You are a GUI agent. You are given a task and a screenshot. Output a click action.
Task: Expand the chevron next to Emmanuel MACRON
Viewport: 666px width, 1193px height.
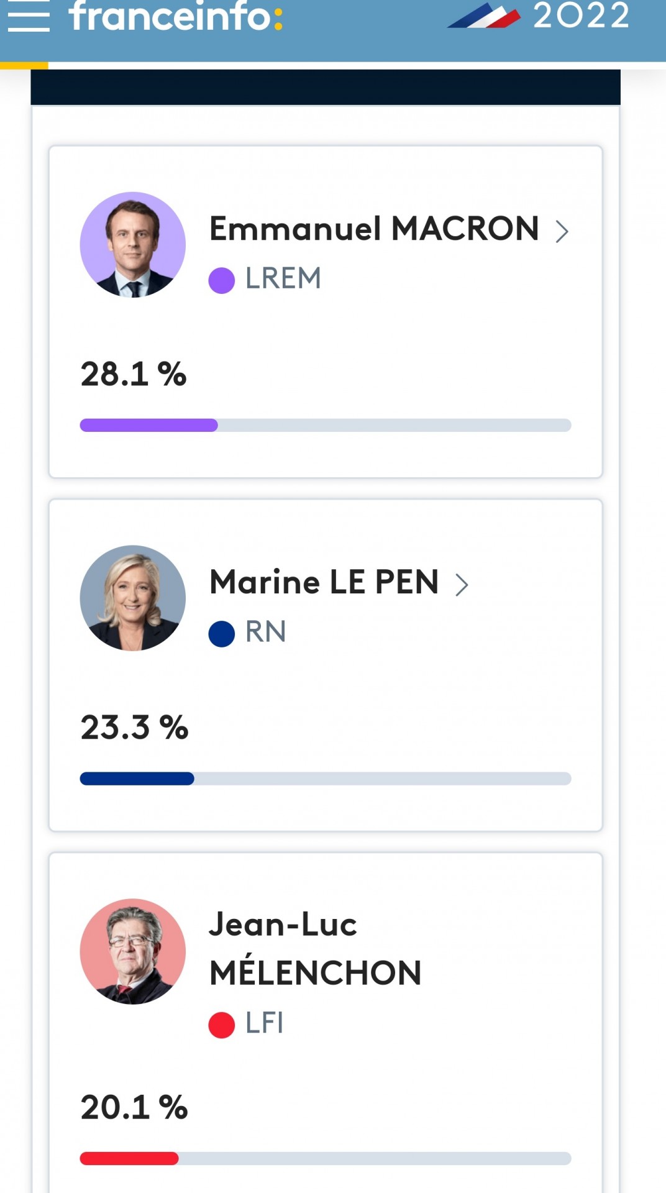(x=562, y=231)
